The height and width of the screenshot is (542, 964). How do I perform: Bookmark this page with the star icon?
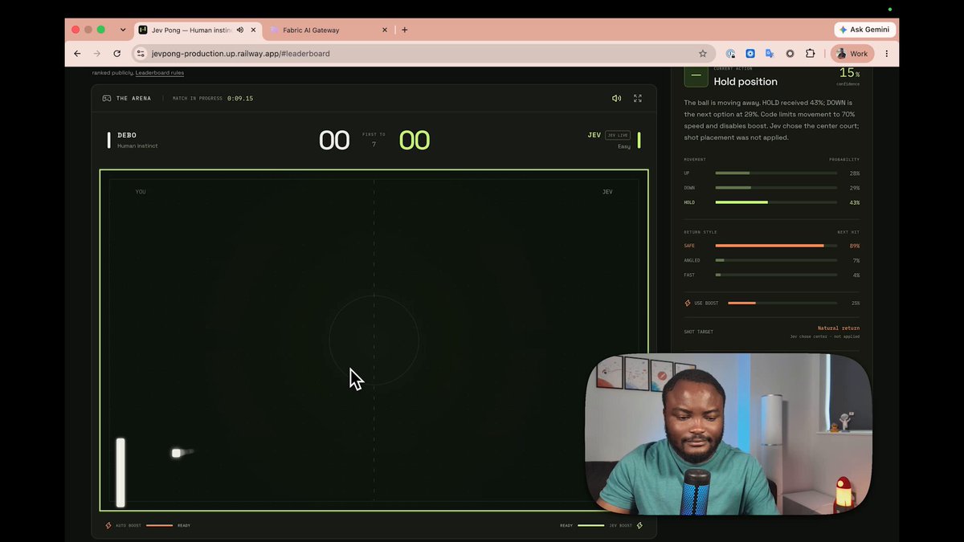pyautogui.click(x=703, y=54)
